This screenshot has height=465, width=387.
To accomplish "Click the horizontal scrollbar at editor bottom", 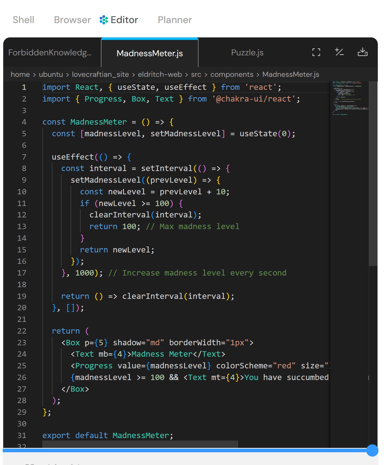I will click(140, 444).
